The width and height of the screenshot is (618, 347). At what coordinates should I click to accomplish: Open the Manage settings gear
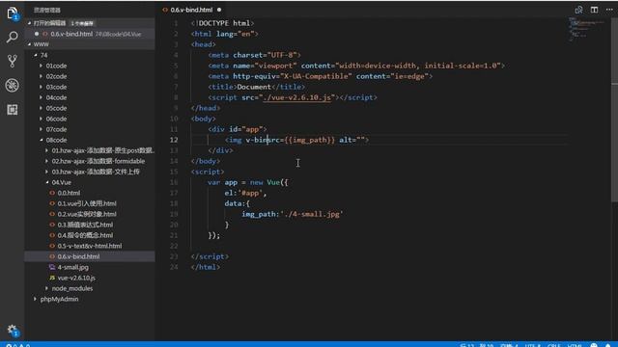pos(13,331)
